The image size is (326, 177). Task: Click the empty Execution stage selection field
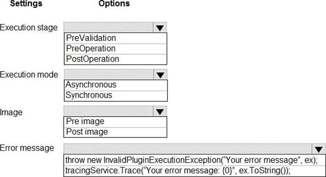108,28
